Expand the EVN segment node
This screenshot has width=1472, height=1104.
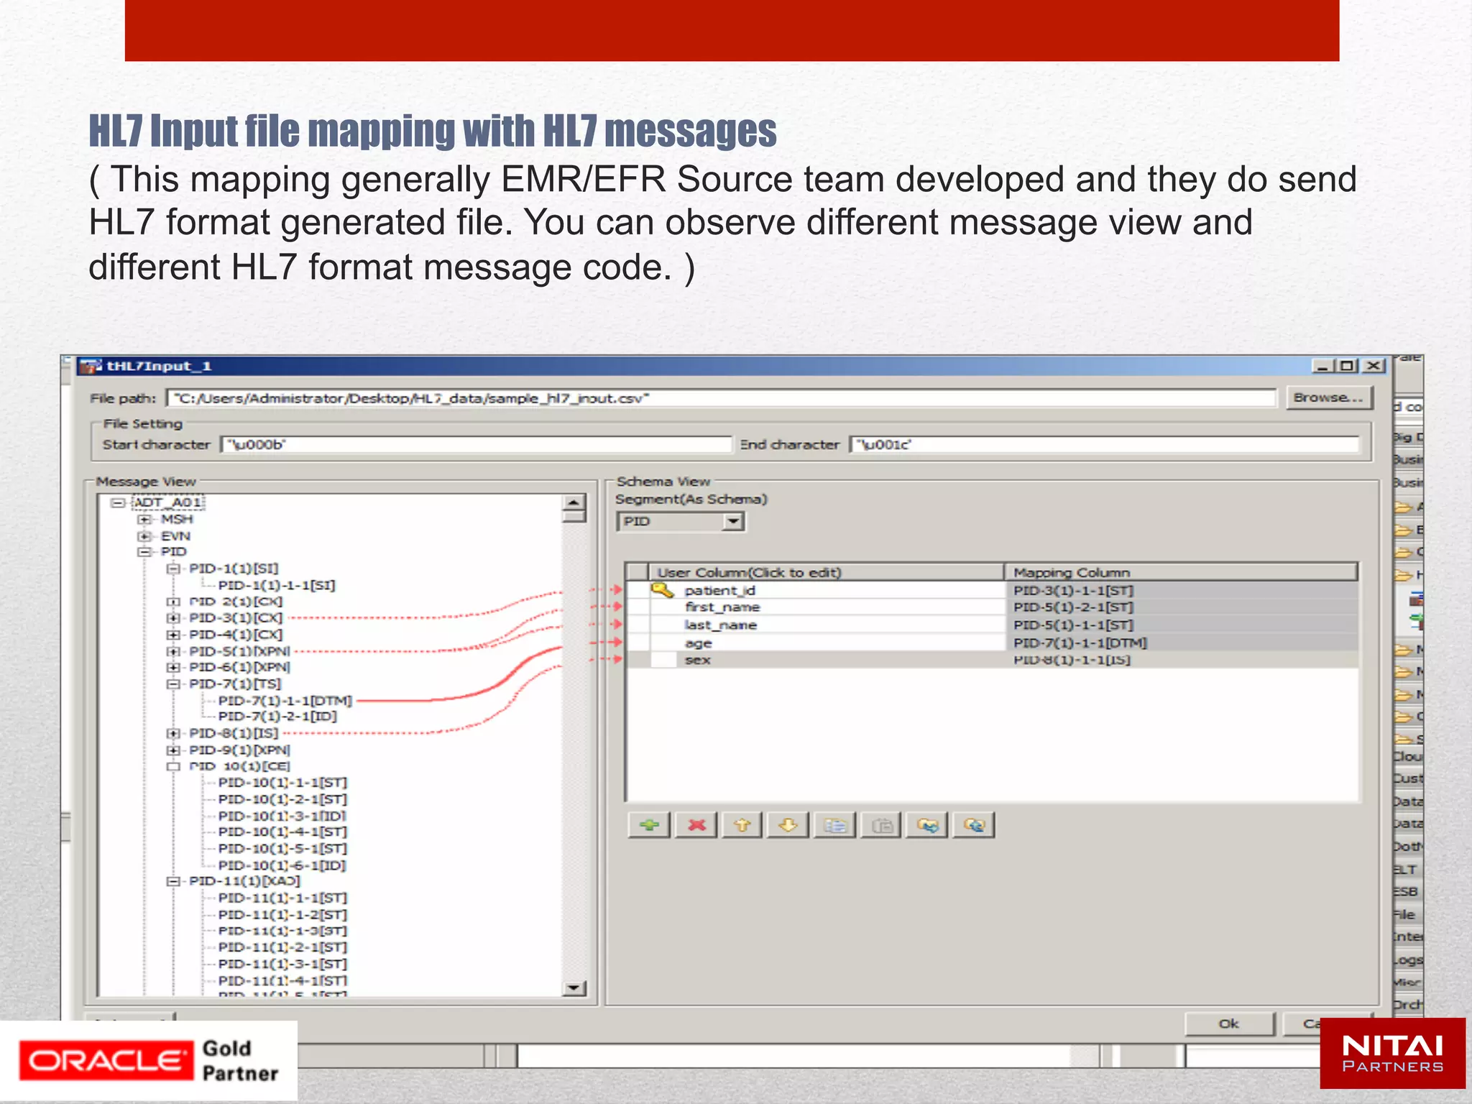pos(144,536)
